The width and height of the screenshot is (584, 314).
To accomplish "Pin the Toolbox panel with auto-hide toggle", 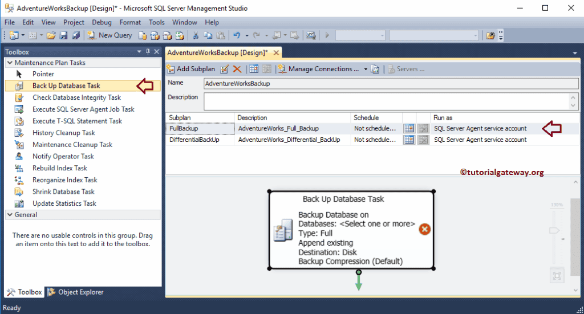I will click(x=148, y=52).
